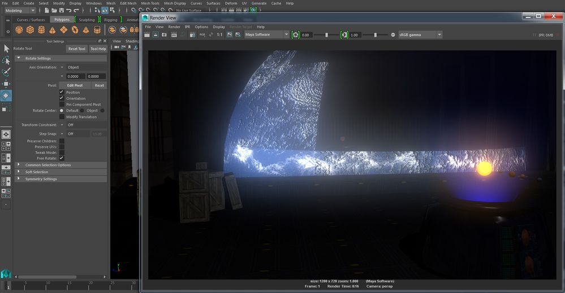The width and height of the screenshot is (565, 293).
Task: Create a polygon cylinder from shelf
Action: (x=41, y=30)
